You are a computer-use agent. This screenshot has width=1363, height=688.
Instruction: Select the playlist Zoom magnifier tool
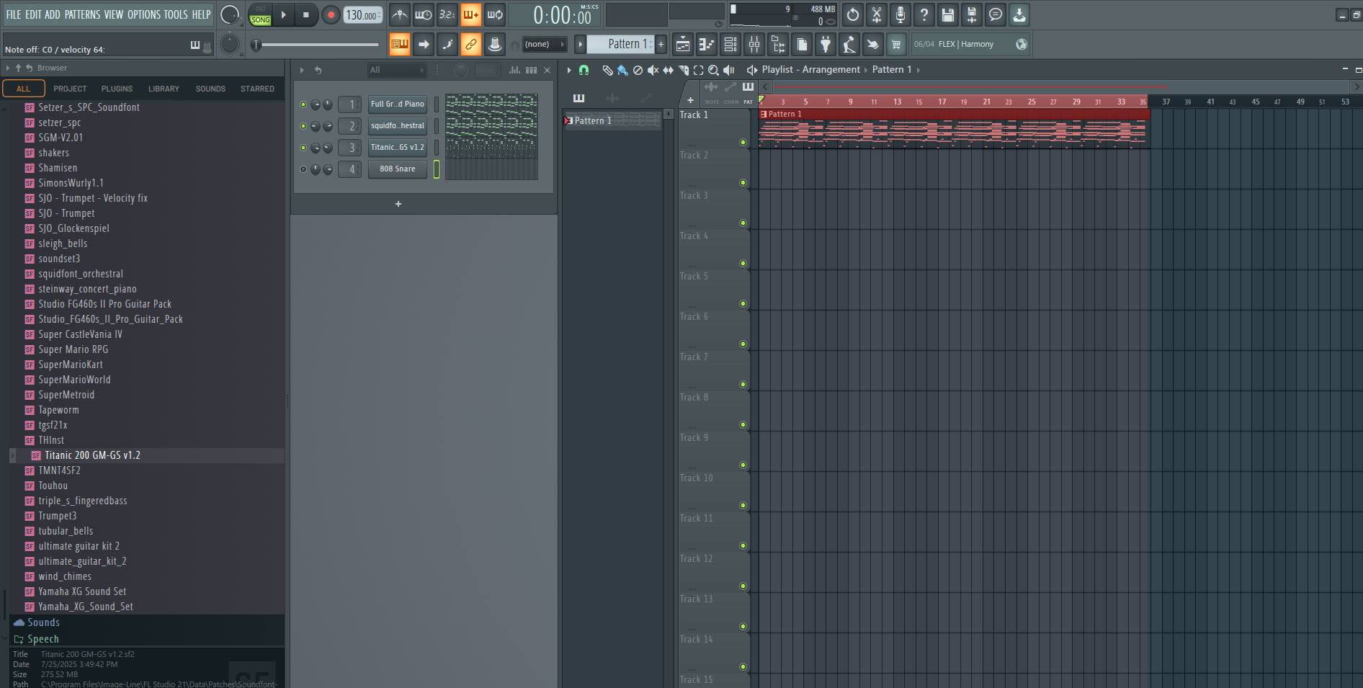pos(713,70)
